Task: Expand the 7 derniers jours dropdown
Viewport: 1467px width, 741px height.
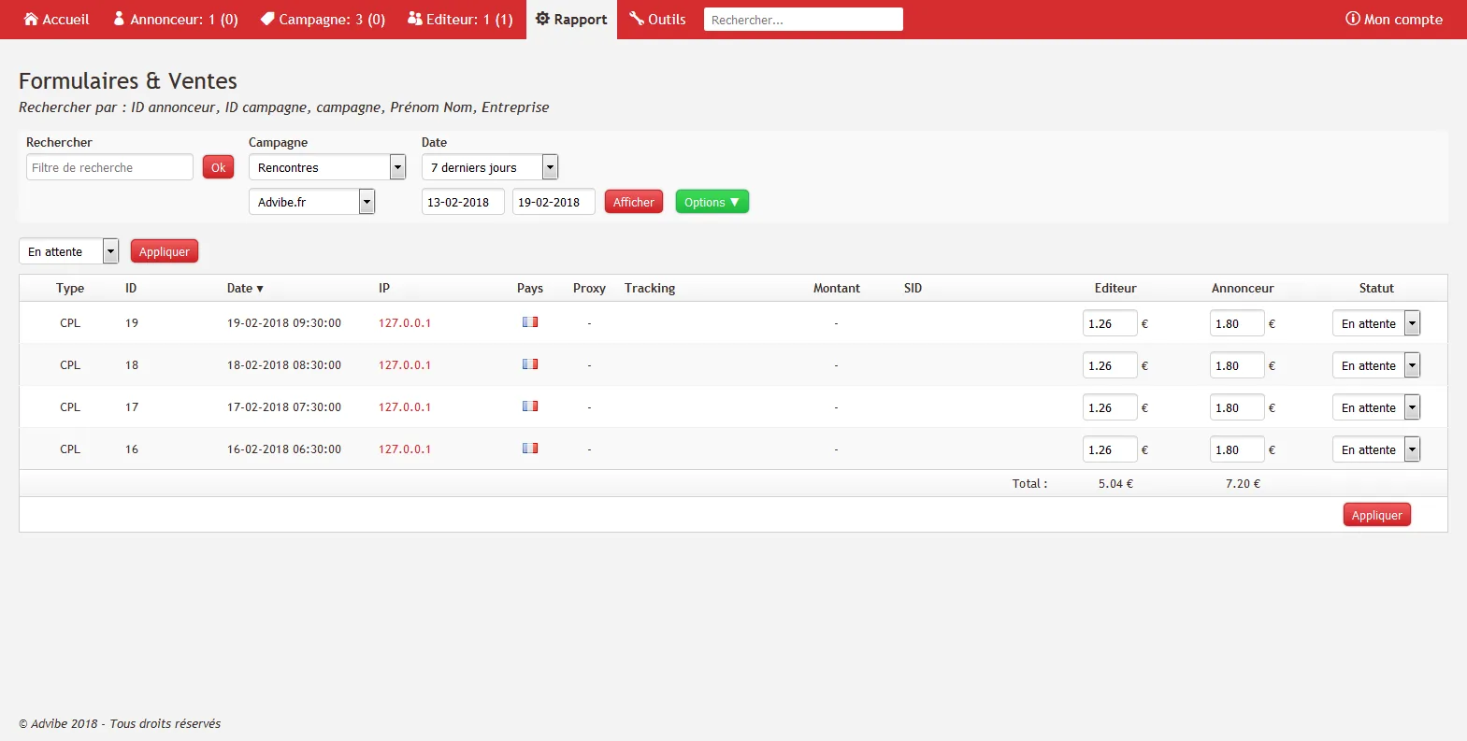Action: 490,167
